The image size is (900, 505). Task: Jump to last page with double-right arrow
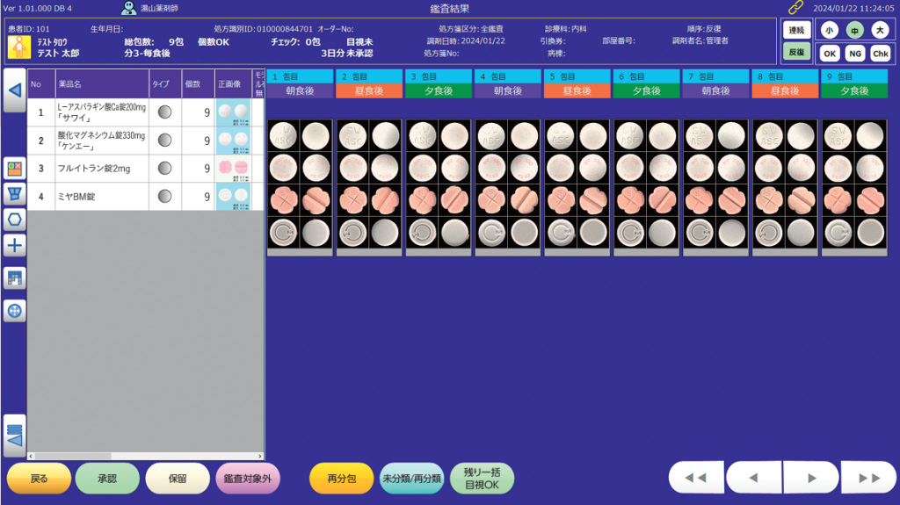[x=869, y=478]
